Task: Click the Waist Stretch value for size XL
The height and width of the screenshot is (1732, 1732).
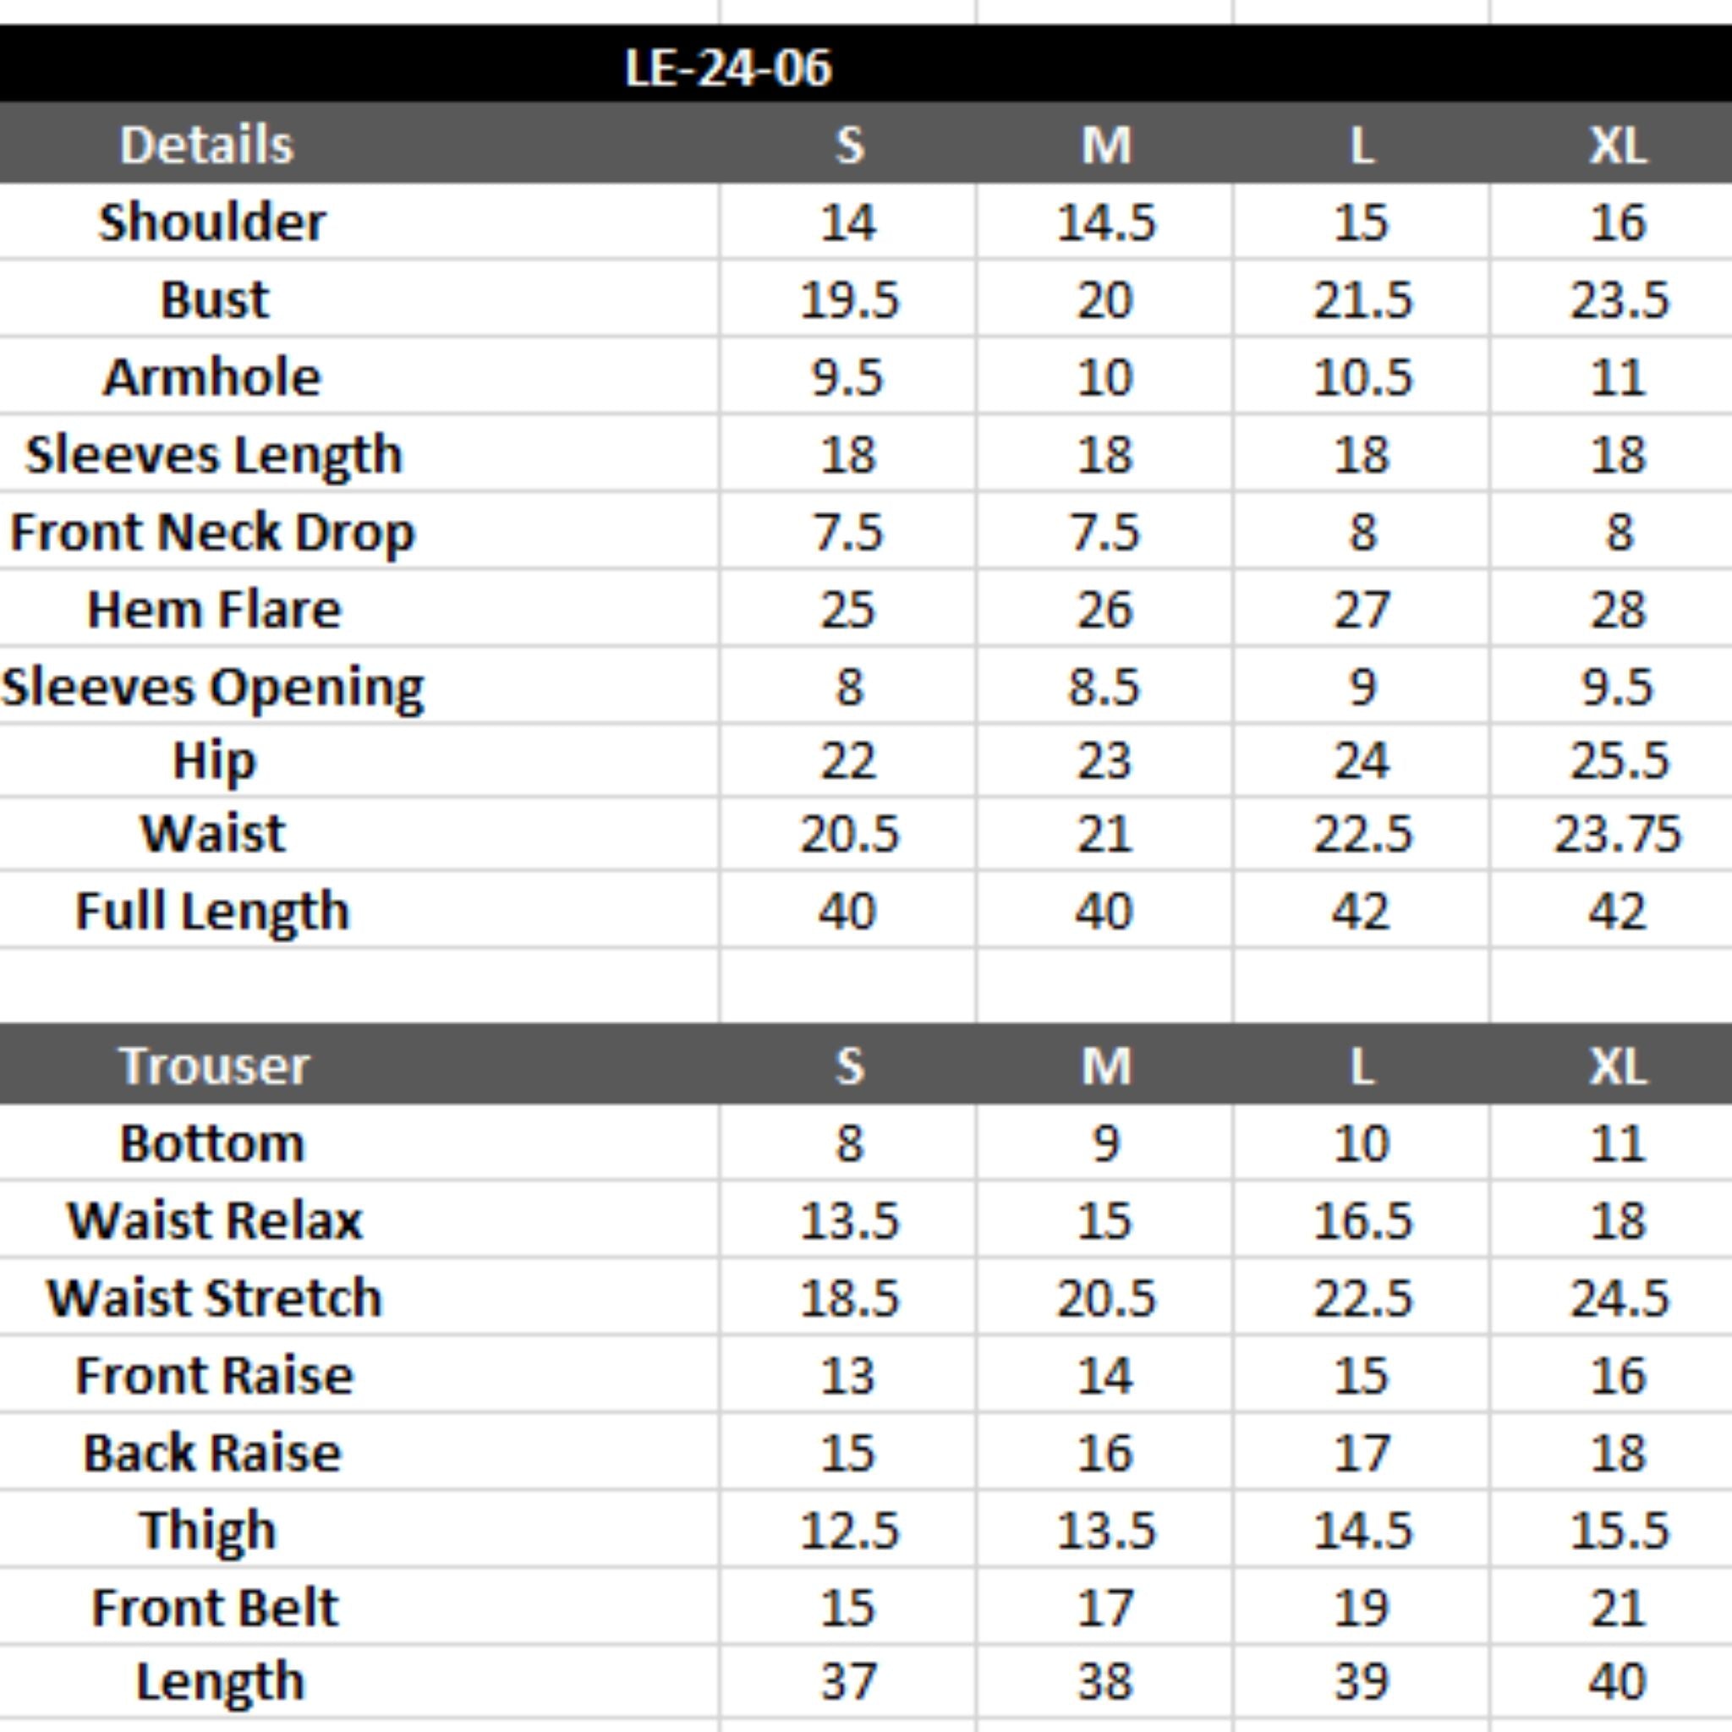Action: tap(1618, 1298)
